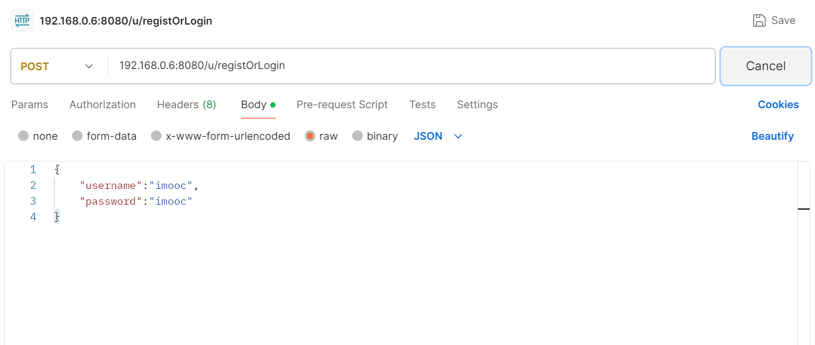
Task: Expand the JSON format dropdown
Action: pos(438,136)
